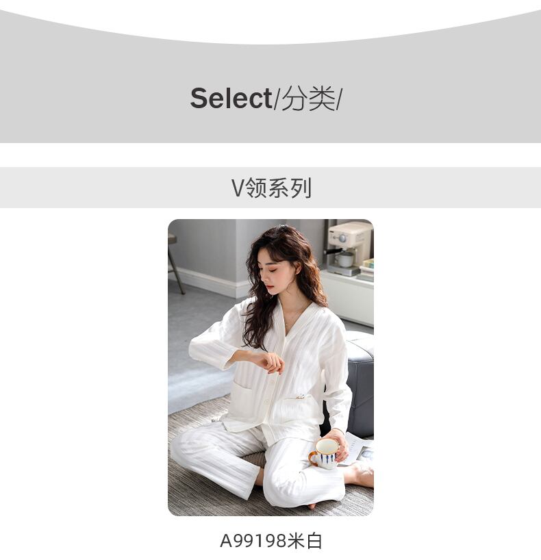Click the gray ottoman in product photo
Image resolution: width=541 pixels, height=560 pixels.
tap(359, 384)
